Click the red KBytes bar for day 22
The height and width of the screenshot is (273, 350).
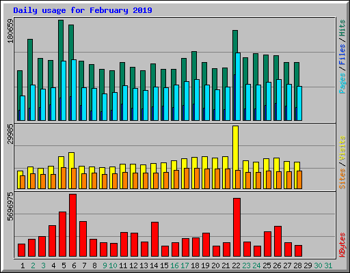(237, 227)
